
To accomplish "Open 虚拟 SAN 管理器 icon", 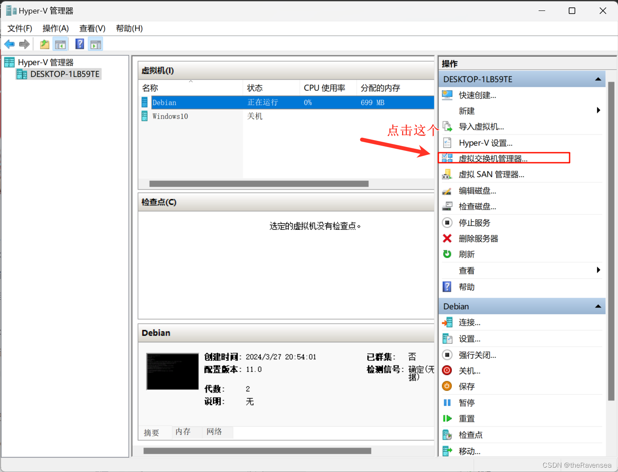I will point(447,174).
